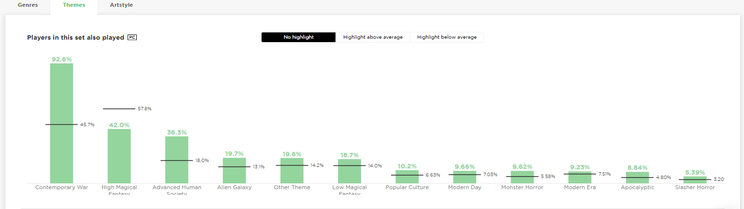Click the Contemporary War axis label
The image size is (744, 209).
pyautogui.click(x=61, y=187)
